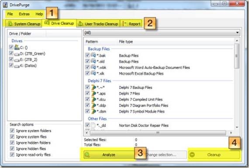Click the *.wbk file type icon
This screenshot has height=168, width=249.
(x=93, y=67)
